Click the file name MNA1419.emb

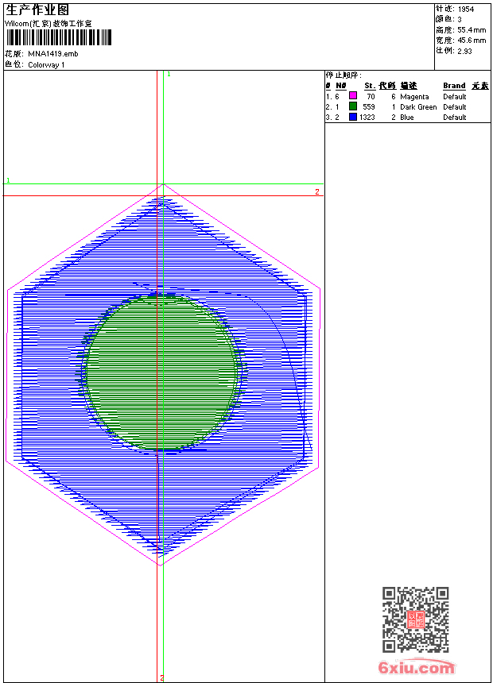tap(52, 54)
